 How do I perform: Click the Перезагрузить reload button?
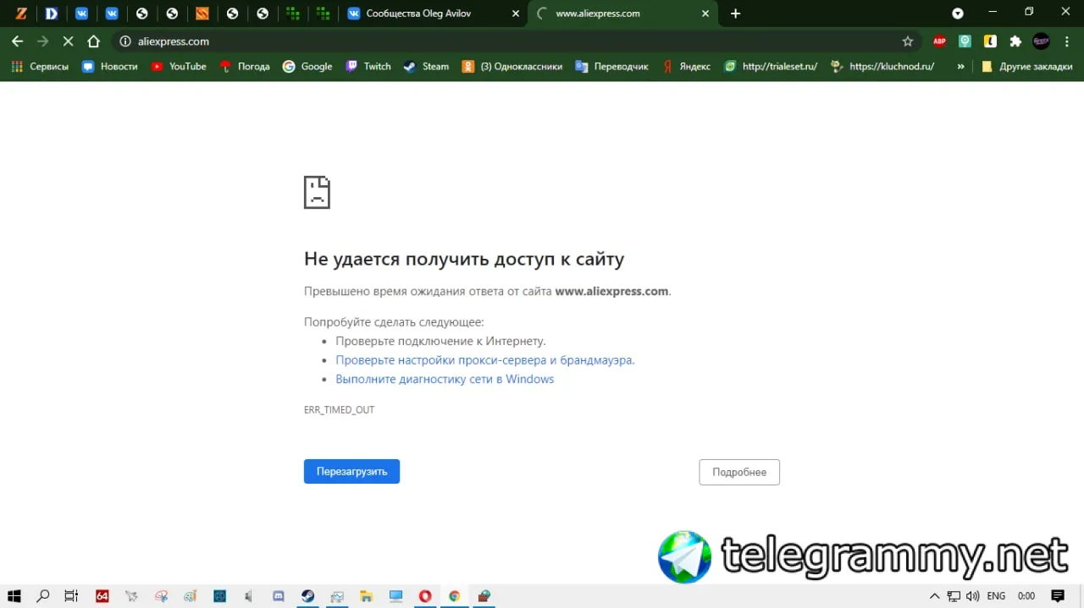(x=351, y=472)
